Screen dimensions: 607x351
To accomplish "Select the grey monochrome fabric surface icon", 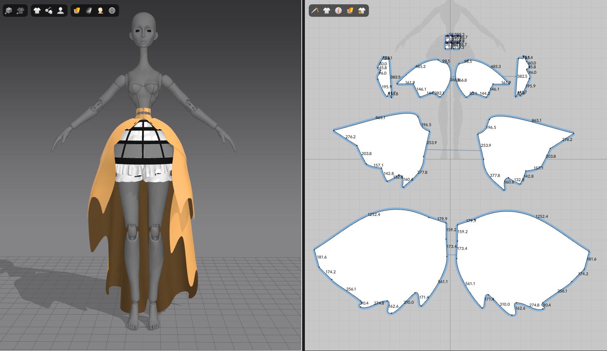I will point(89,11).
